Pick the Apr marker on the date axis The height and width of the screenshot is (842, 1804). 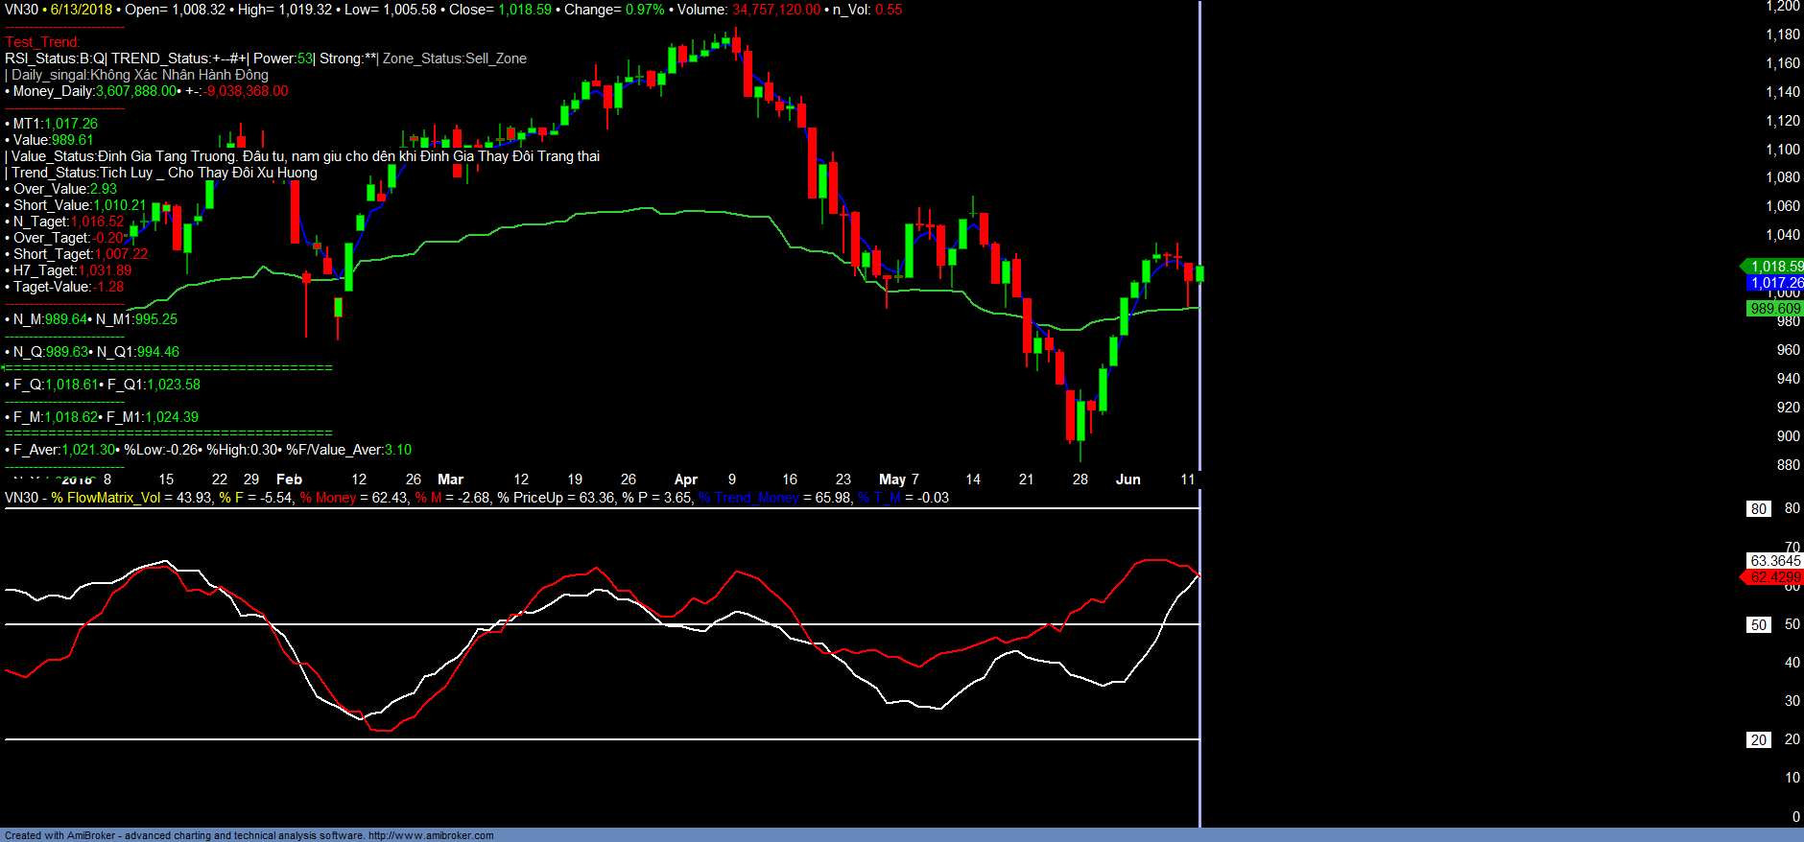685,479
